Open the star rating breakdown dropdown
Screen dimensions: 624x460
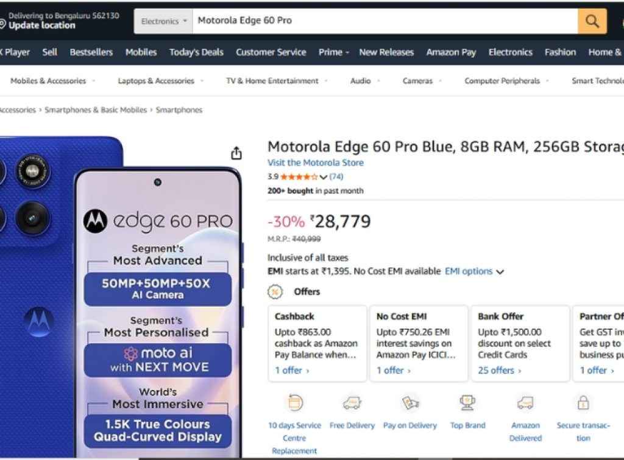(x=324, y=177)
